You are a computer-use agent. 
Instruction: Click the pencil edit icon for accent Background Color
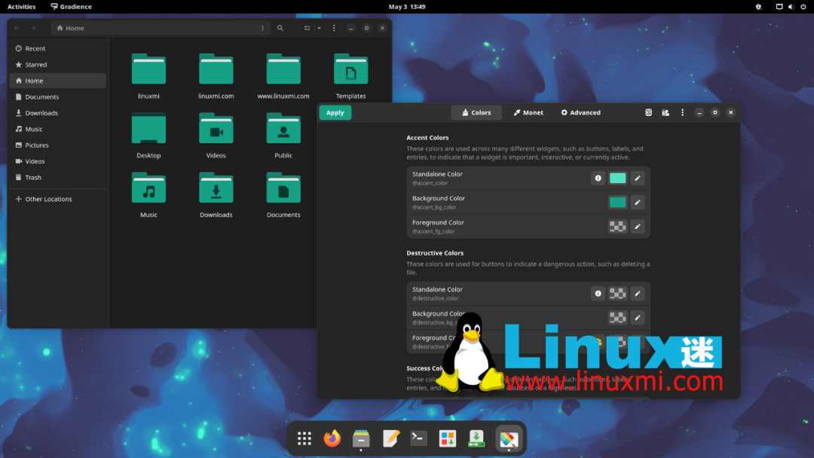638,203
